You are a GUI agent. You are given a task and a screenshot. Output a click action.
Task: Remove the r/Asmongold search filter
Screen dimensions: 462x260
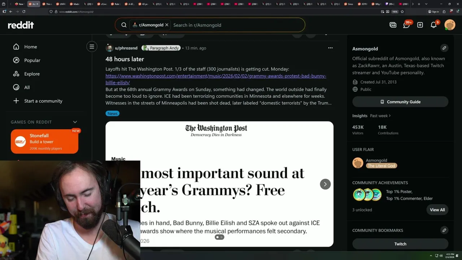point(167,25)
